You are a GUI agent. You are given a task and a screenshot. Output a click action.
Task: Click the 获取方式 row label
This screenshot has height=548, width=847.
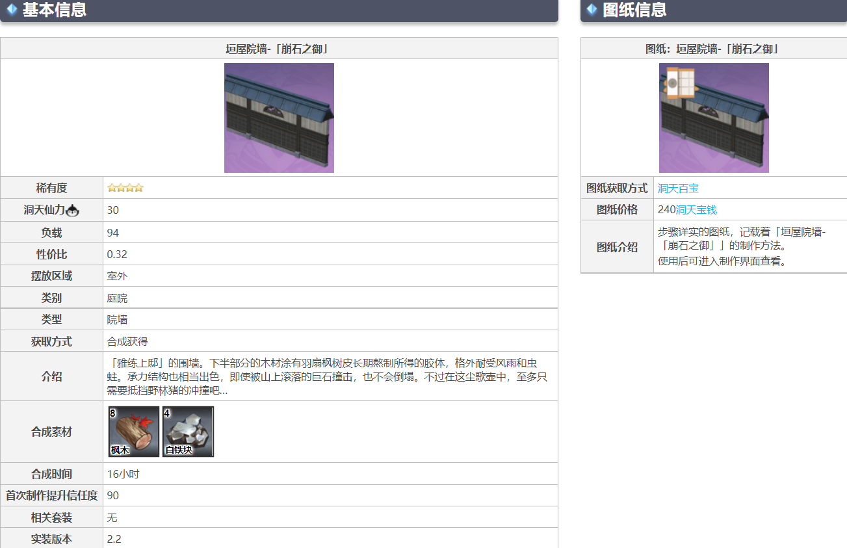pos(52,341)
